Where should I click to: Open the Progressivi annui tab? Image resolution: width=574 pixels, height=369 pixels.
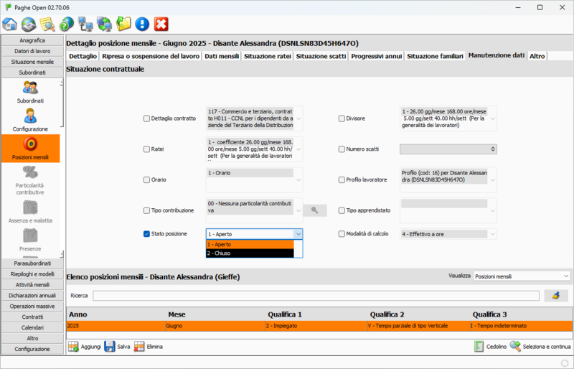click(x=377, y=55)
